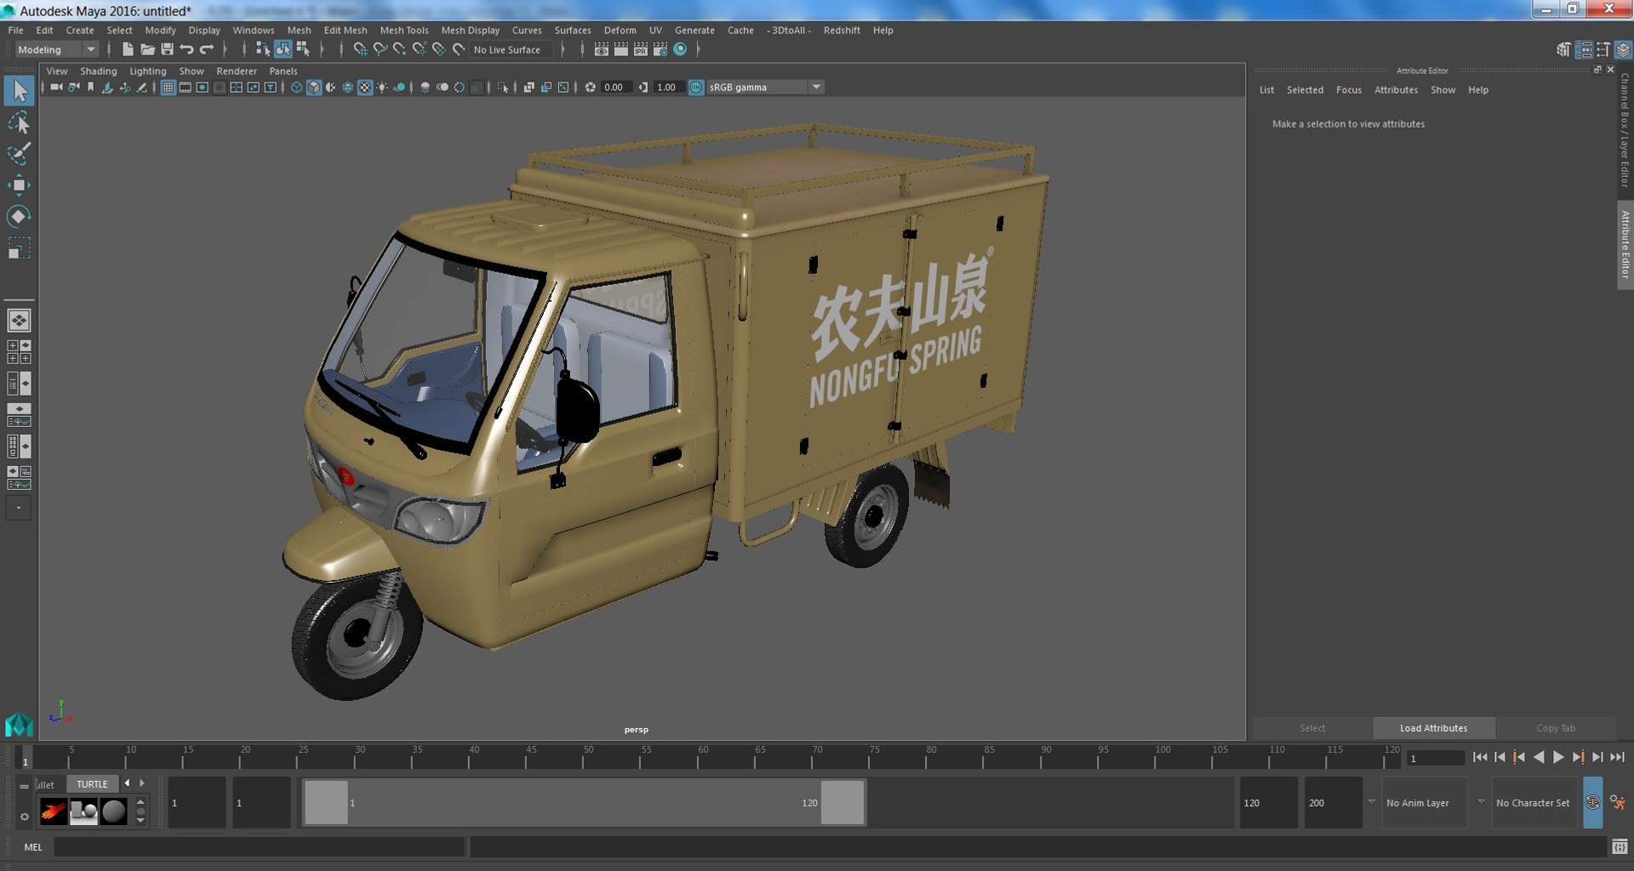Toggle the film gate display
The width and height of the screenshot is (1634, 871).
click(185, 88)
